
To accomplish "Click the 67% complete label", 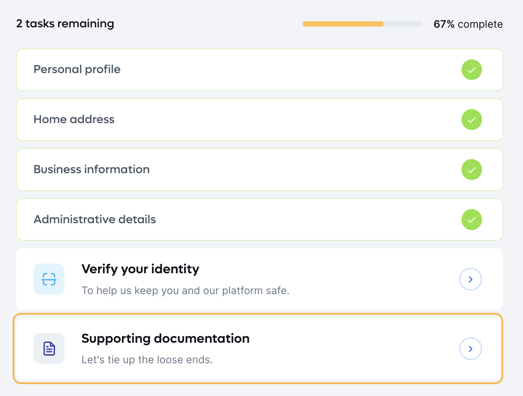I will (x=468, y=24).
